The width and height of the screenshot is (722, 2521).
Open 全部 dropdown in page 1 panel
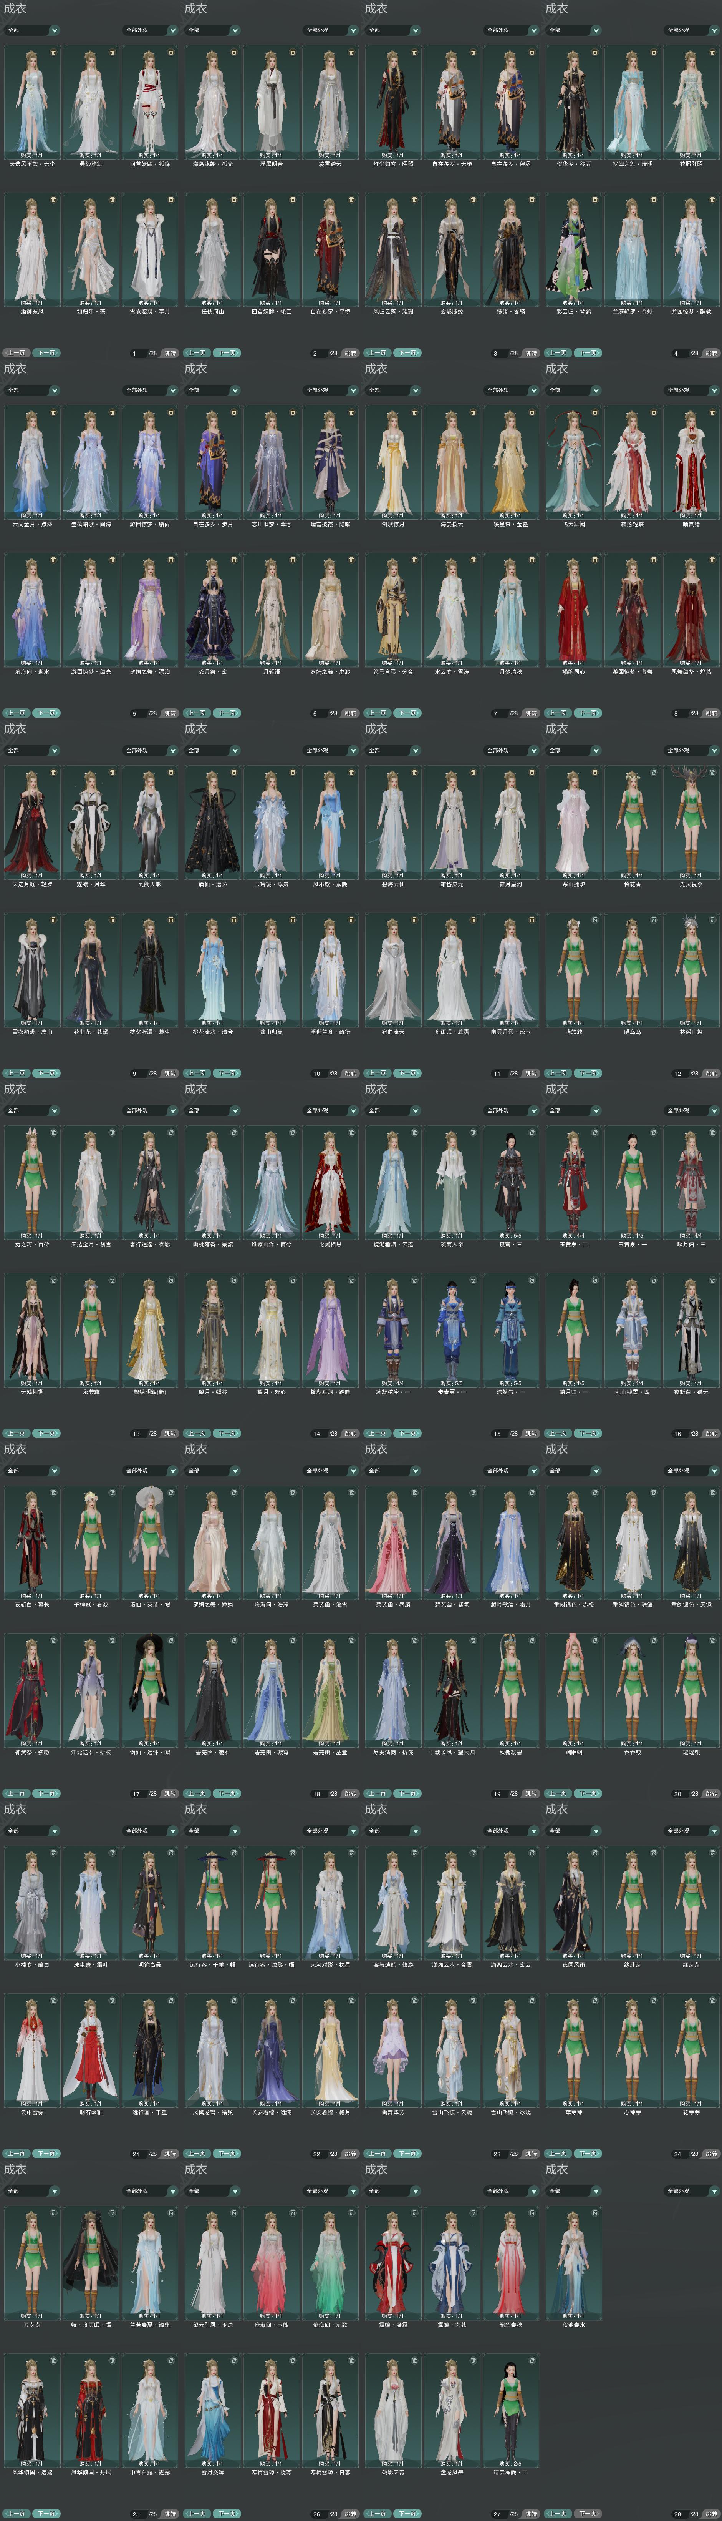click(x=32, y=30)
